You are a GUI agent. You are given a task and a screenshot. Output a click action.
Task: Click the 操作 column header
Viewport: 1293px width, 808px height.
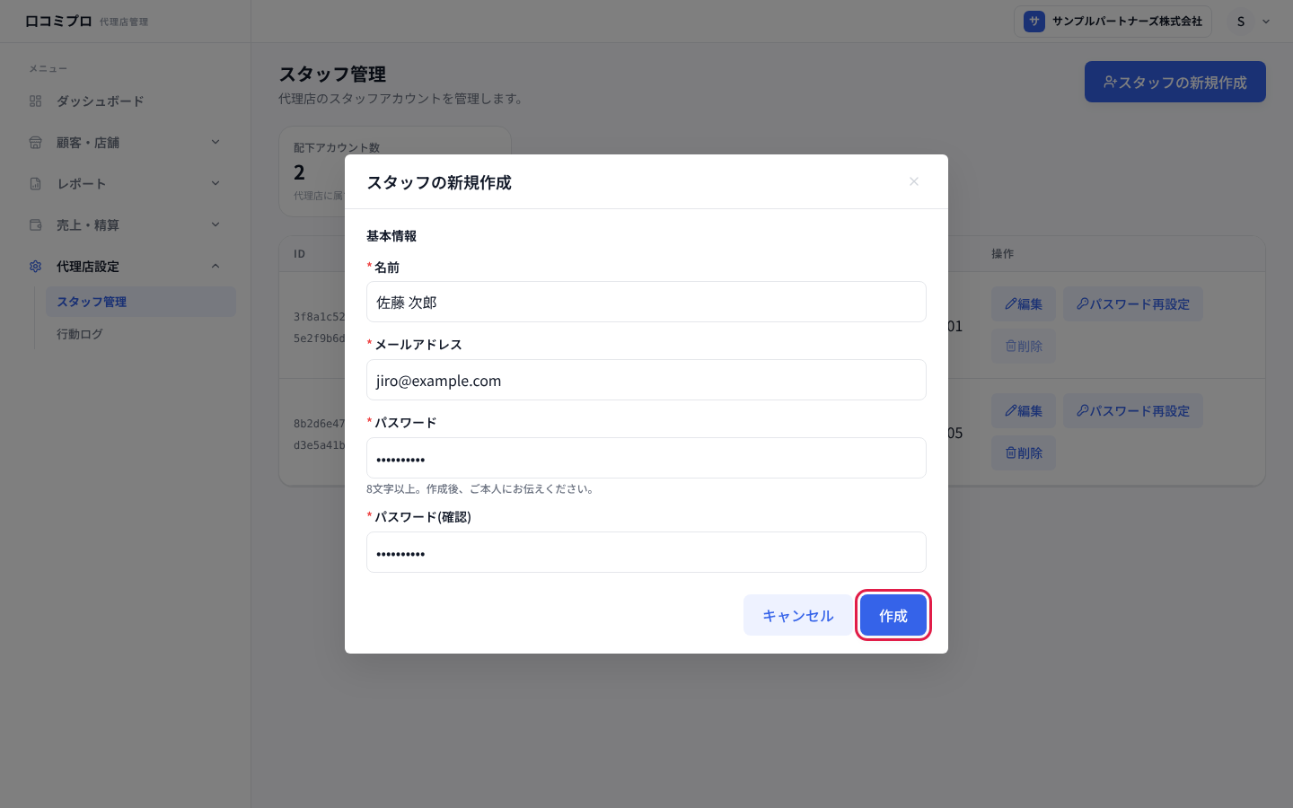(x=1003, y=254)
